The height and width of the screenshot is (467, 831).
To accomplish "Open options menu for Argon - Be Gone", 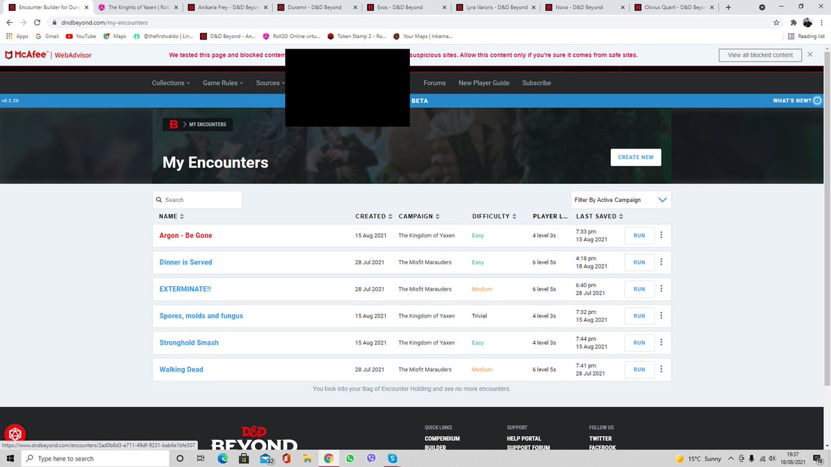I will [661, 235].
